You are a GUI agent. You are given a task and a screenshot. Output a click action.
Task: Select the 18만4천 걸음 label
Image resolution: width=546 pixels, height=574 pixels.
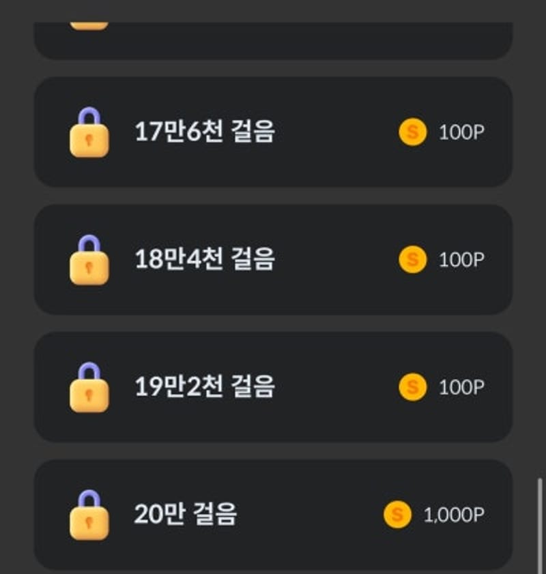tap(205, 259)
